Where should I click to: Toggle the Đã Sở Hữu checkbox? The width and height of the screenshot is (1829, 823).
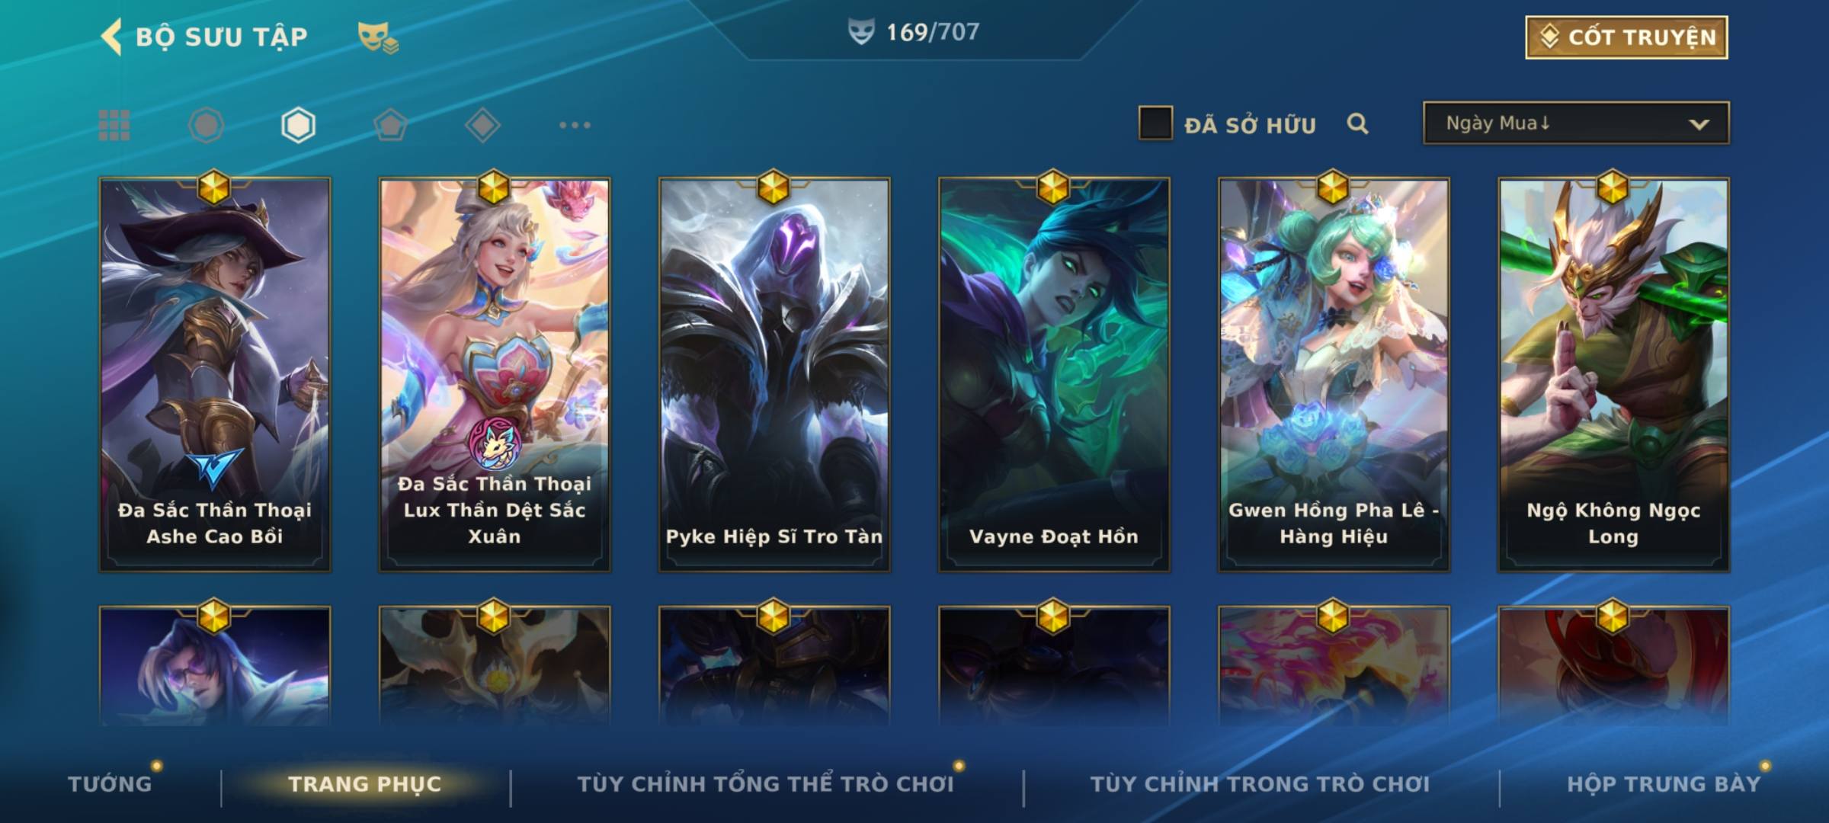coord(1155,123)
